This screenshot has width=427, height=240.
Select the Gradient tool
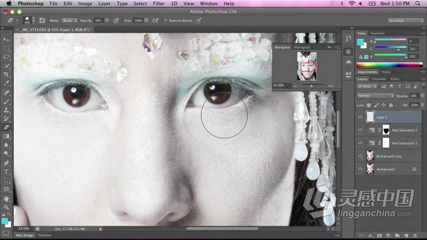coord(6,136)
